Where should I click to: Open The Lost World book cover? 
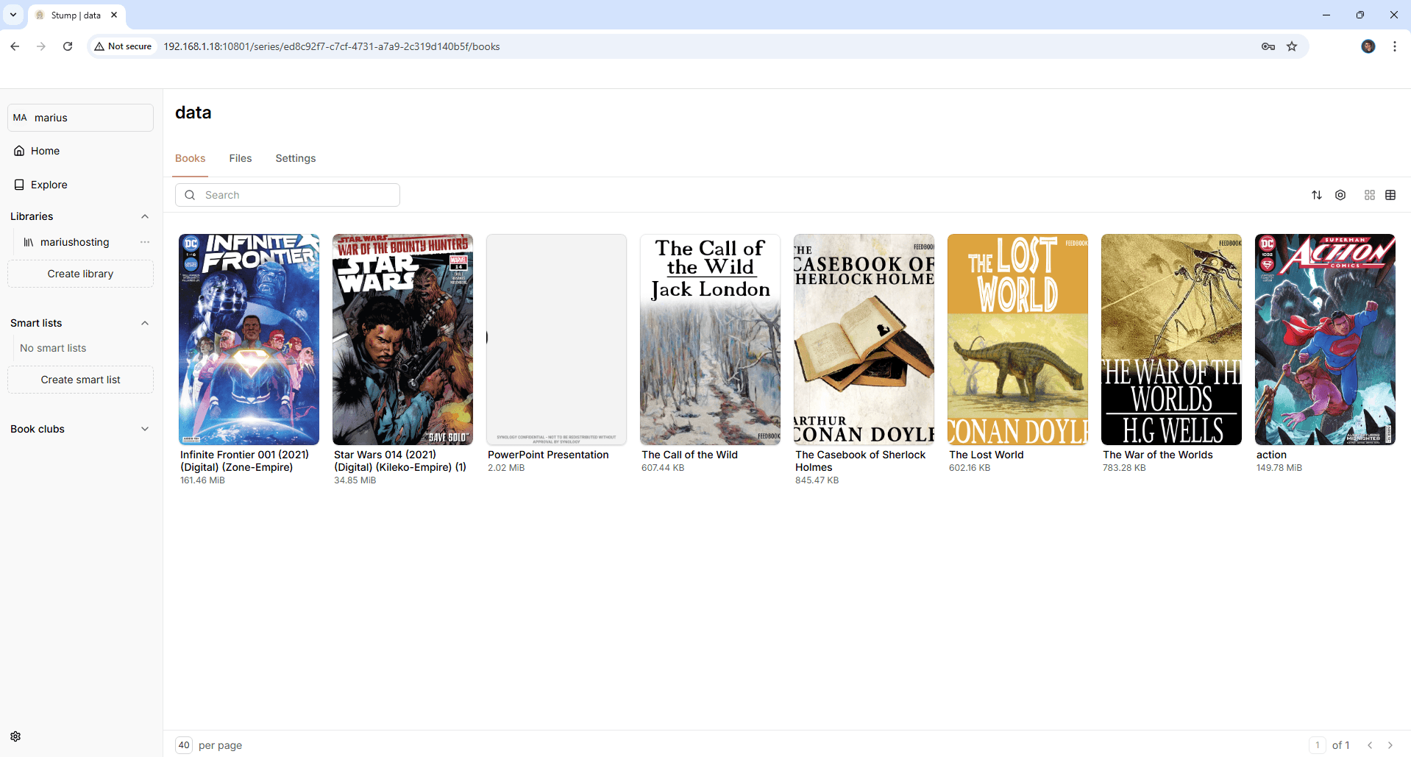click(x=1017, y=339)
